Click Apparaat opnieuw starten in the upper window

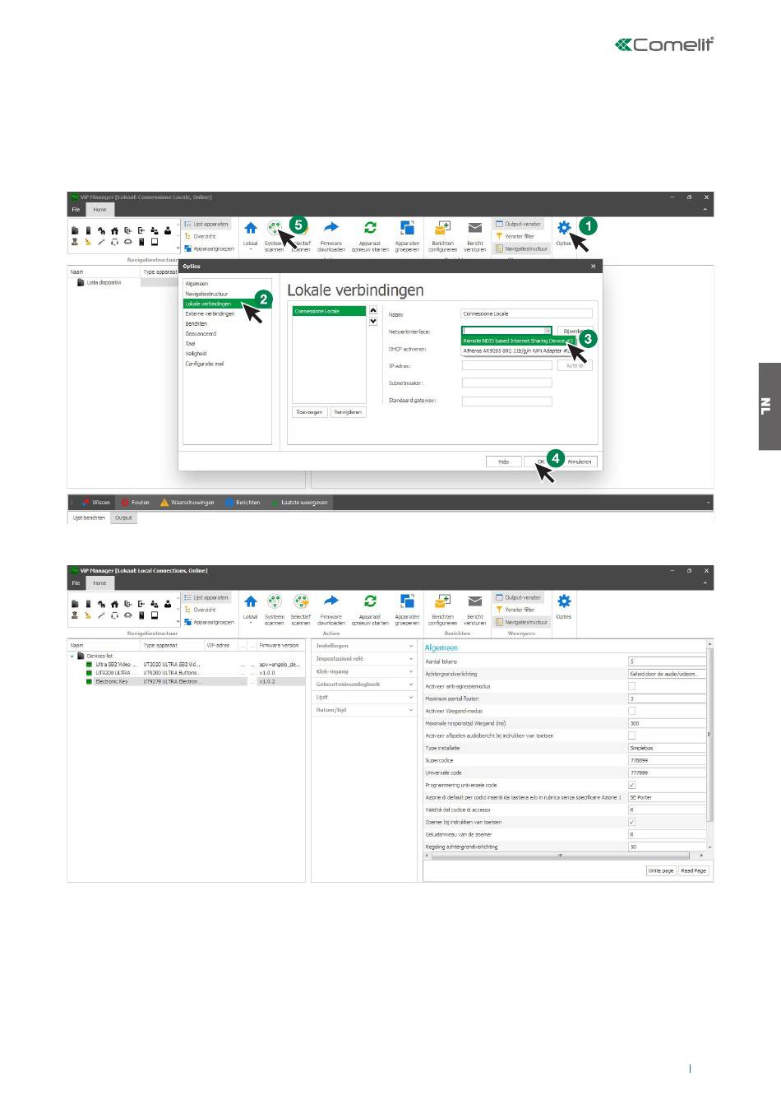pyautogui.click(x=370, y=234)
